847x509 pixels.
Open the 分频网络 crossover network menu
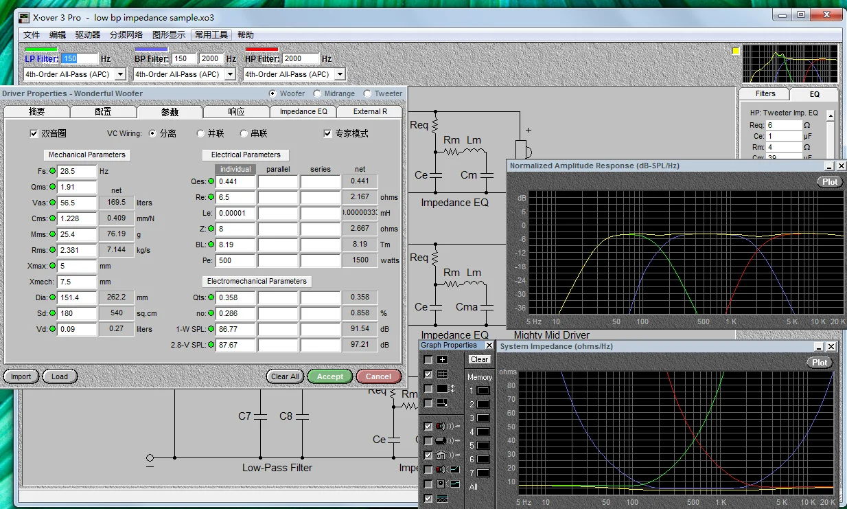coord(126,35)
